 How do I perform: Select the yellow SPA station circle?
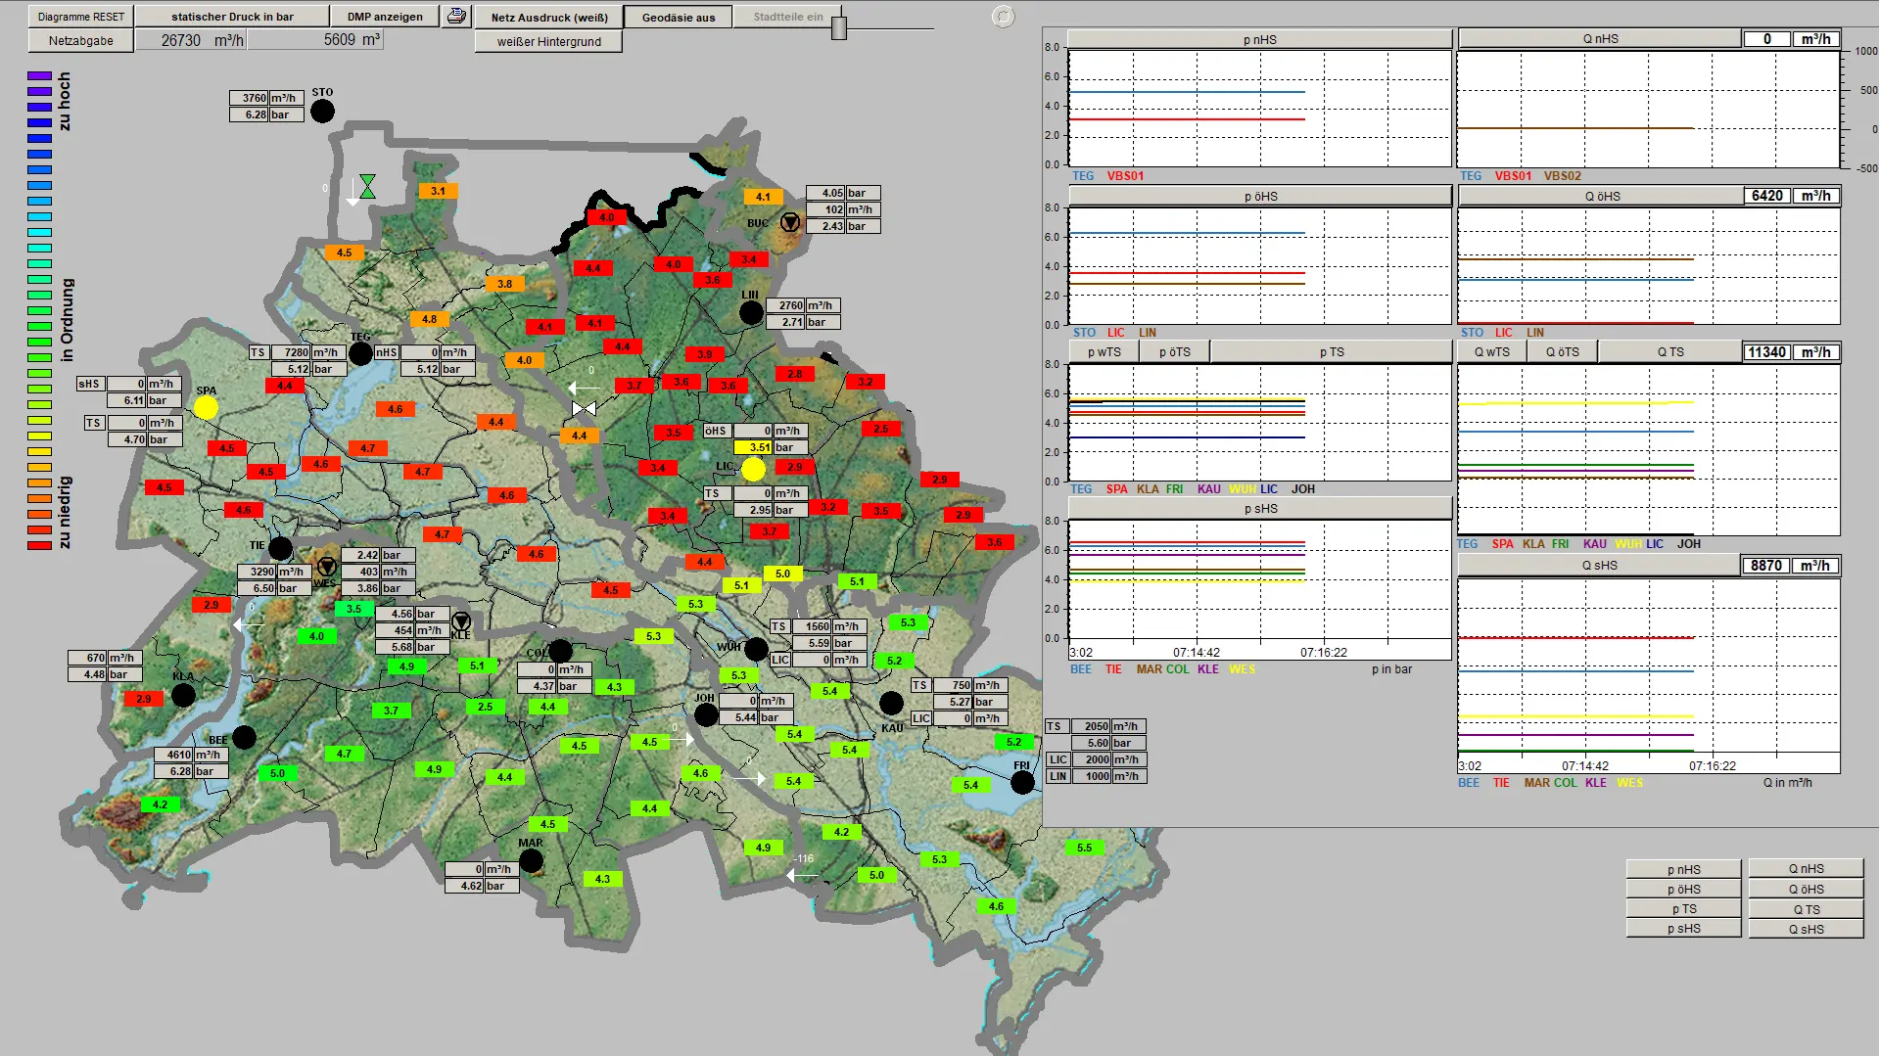click(206, 408)
